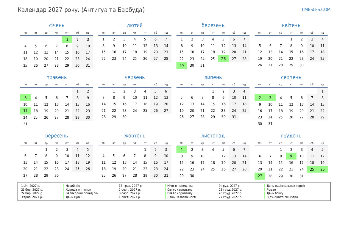Click day 30 in листопад

192,176
